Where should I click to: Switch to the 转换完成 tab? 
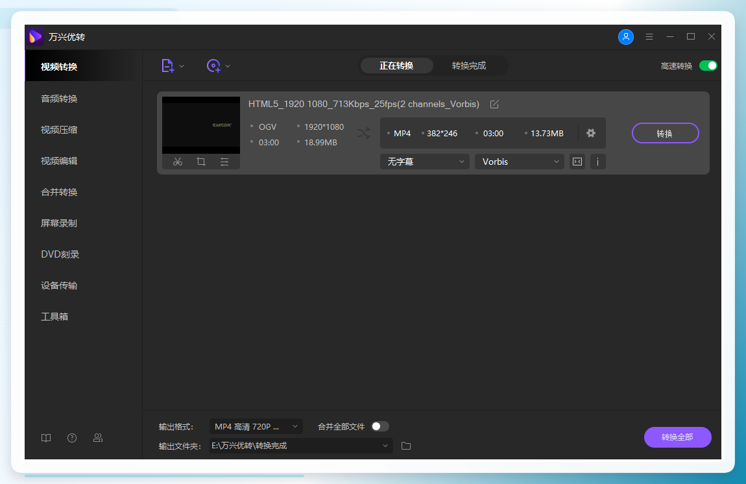click(x=469, y=66)
